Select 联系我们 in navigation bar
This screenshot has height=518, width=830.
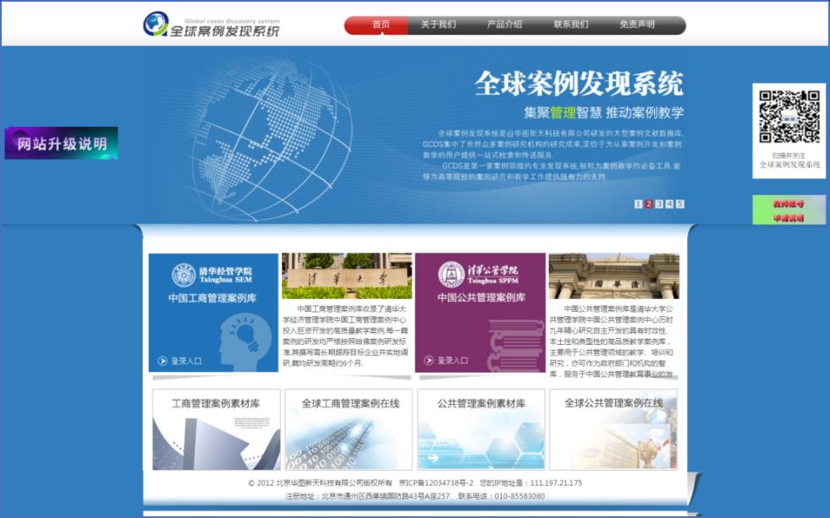click(571, 25)
